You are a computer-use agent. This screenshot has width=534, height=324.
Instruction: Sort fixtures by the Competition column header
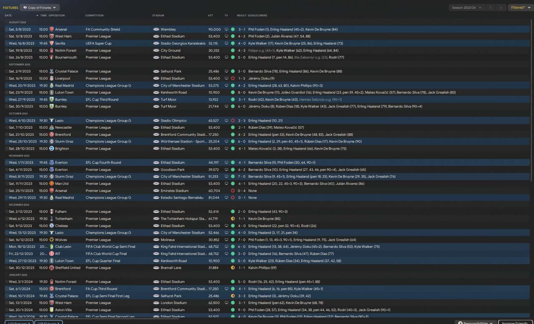point(94,15)
